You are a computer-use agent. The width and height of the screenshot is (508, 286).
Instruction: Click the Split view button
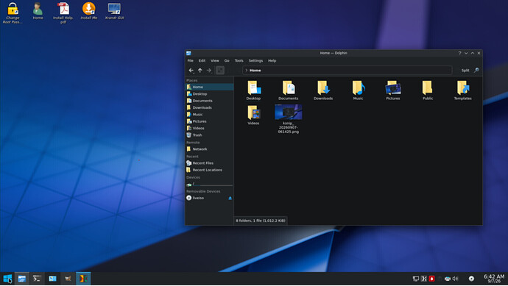465,70
